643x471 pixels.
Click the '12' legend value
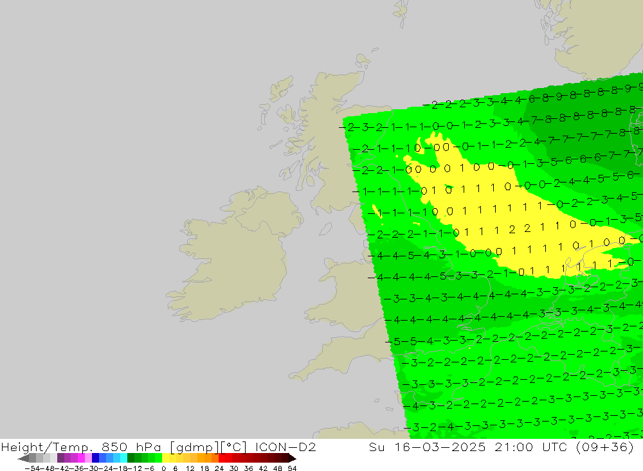[x=190, y=468]
